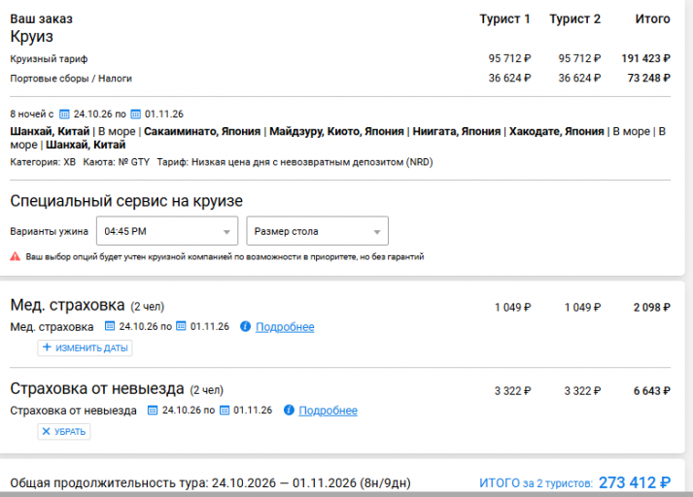Open Подробнее link for Страховка от невыезда

[x=328, y=411]
